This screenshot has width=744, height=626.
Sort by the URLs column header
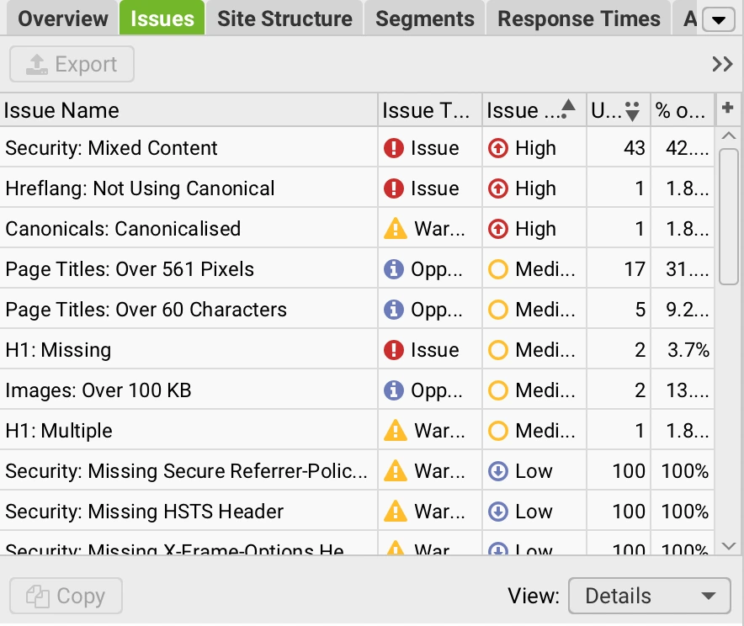pyautogui.click(x=618, y=110)
